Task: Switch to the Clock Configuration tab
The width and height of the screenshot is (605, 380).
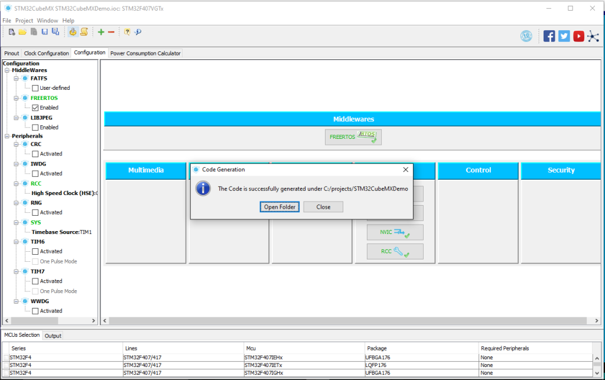Action: pos(46,53)
